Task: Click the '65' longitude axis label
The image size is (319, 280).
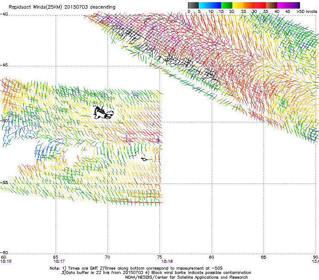Action: pyautogui.click(x=56, y=257)
